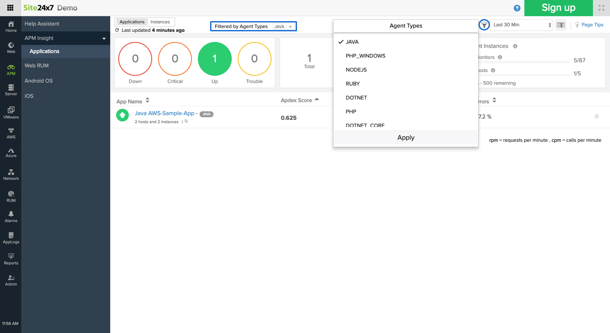Click the refresh icon beside Last updated
This screenshot has width=610, height=333.
(117, 30)
